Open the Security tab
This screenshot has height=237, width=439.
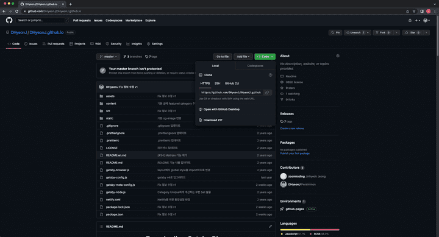tap(113, 44)
